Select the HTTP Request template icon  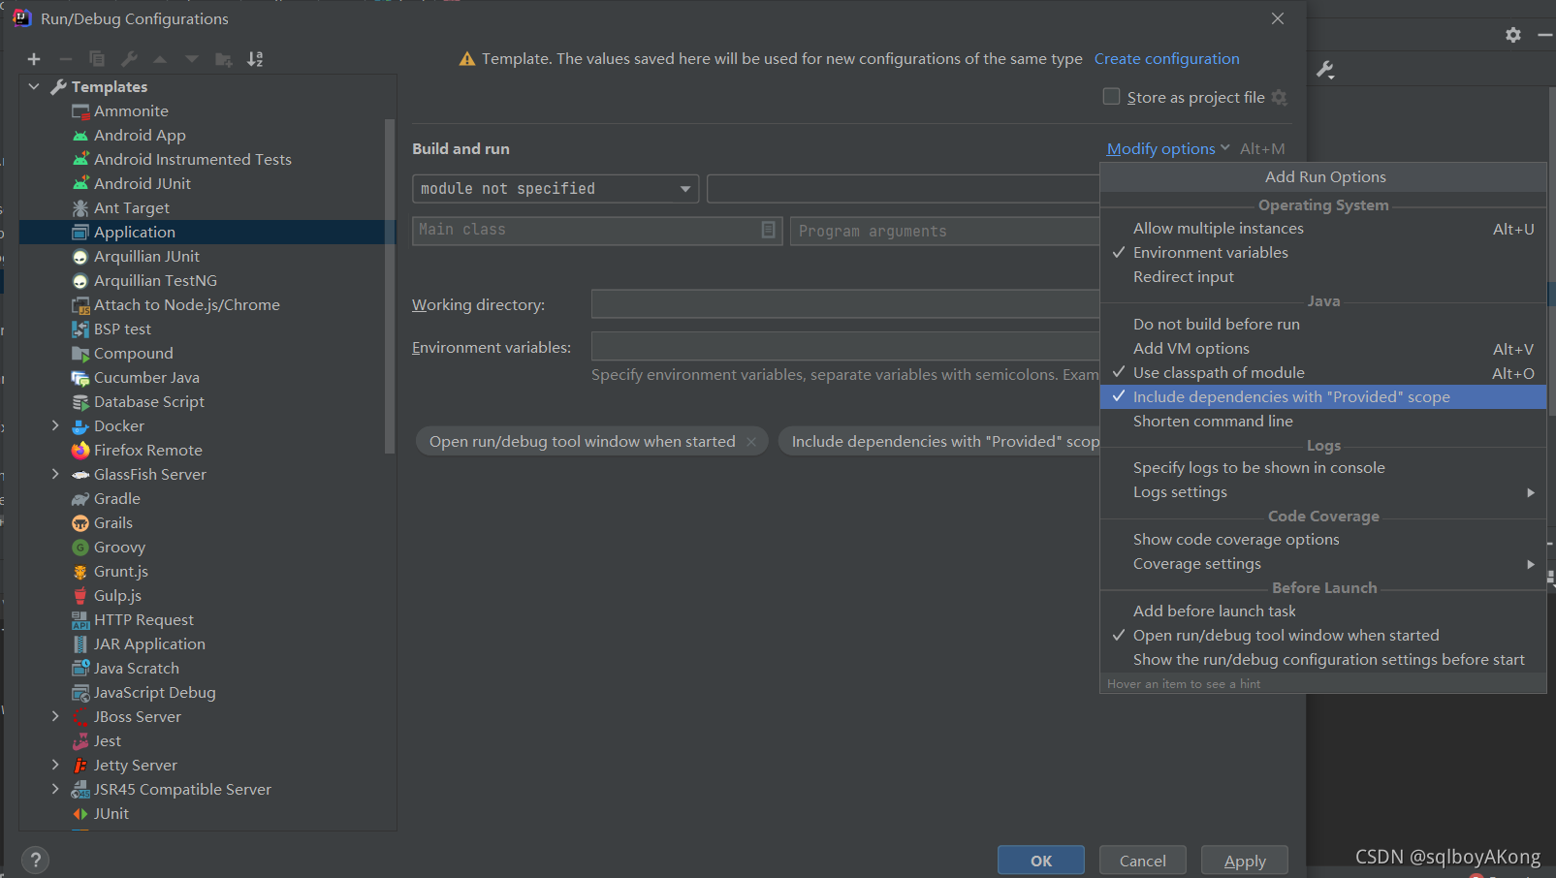80,620
